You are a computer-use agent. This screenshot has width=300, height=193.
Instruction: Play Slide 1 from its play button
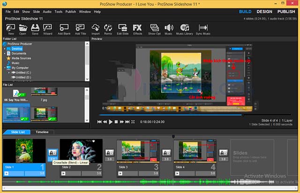click(x=7, y=173)
